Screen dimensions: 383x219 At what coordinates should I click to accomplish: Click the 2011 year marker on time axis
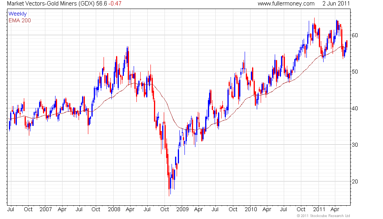coord(319,210)
